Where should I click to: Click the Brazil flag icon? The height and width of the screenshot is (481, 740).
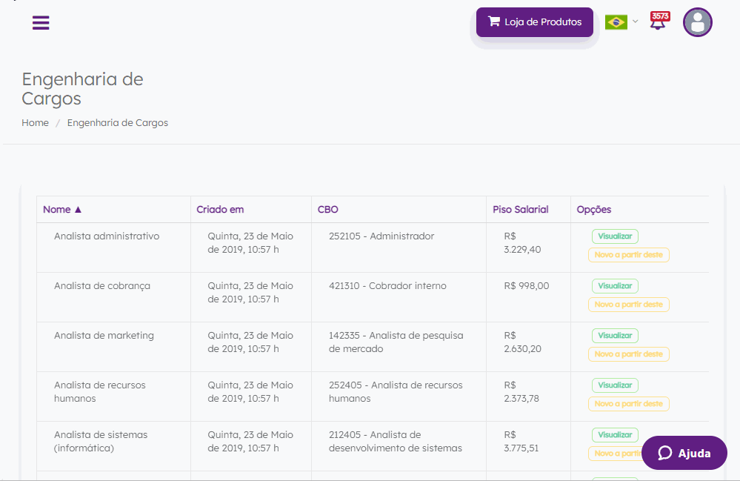pos(616,22)
